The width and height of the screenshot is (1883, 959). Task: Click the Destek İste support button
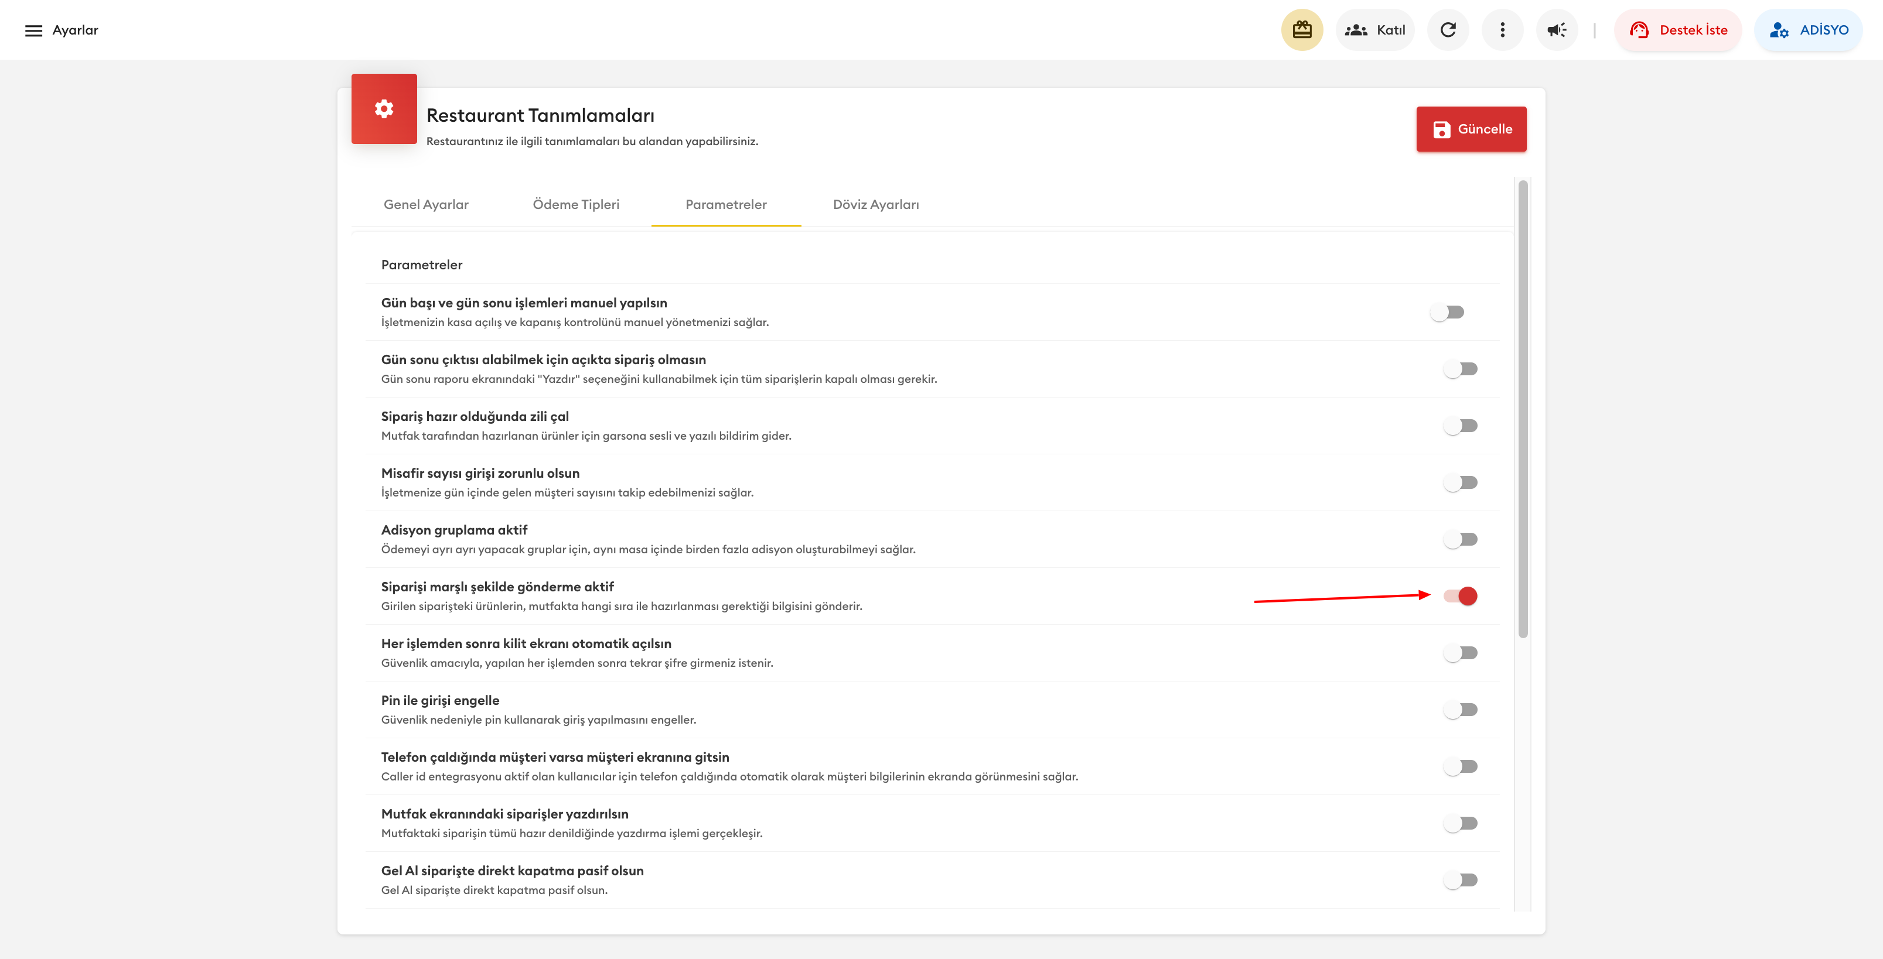(x=1679, y=30)
